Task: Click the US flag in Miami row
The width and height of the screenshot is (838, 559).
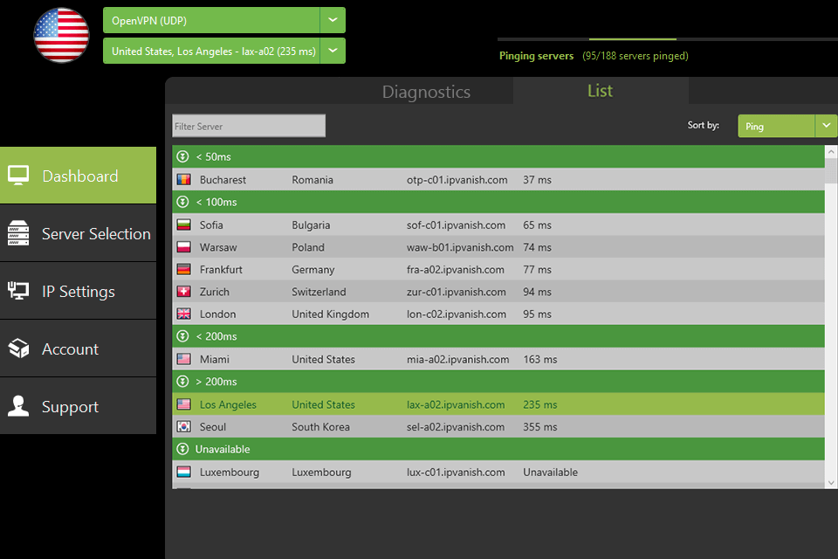Action: point(184,359)
